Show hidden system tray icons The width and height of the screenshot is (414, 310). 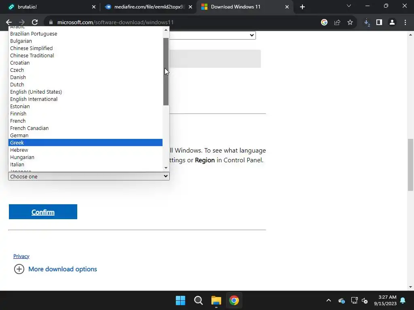coord(329,300)
